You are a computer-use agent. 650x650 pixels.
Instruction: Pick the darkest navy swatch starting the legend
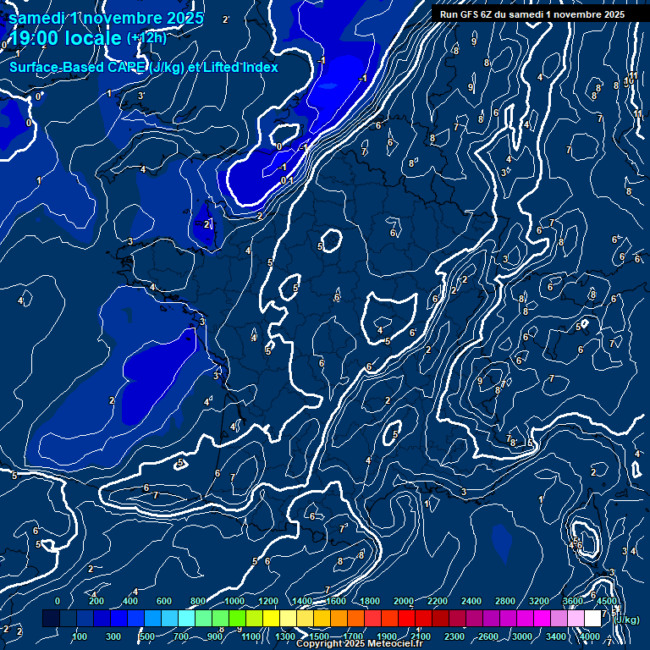point(51,618)
